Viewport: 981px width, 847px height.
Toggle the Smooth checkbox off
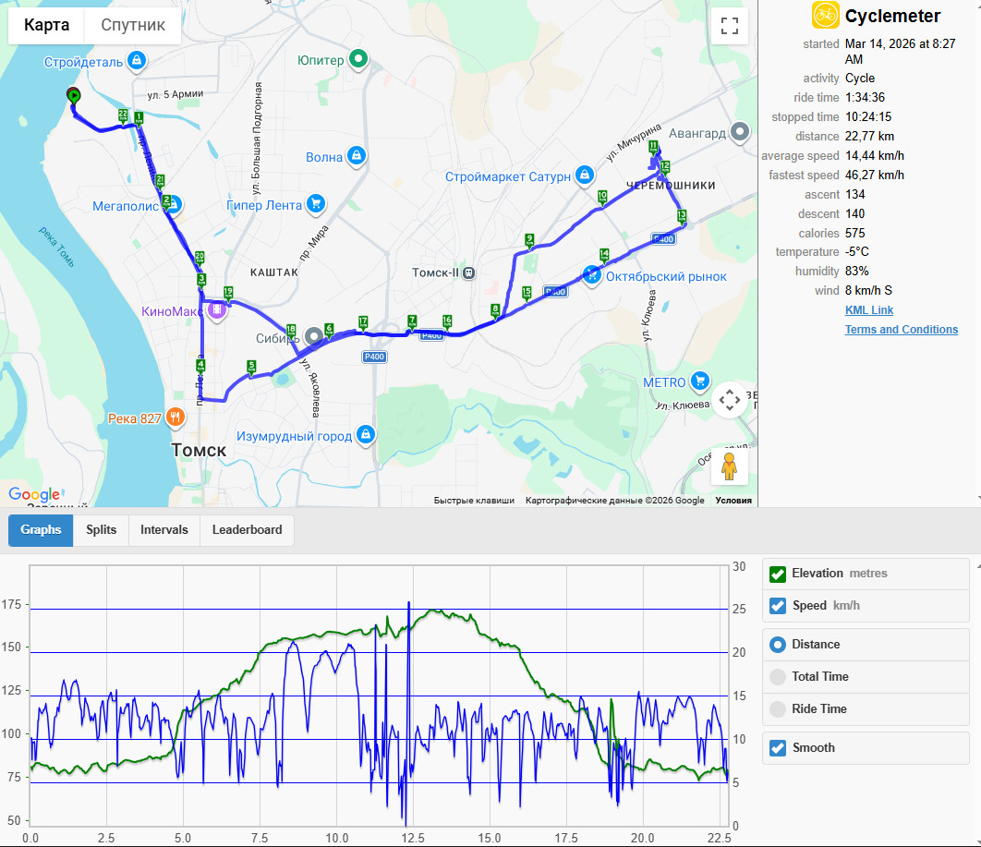click(778, 747)
